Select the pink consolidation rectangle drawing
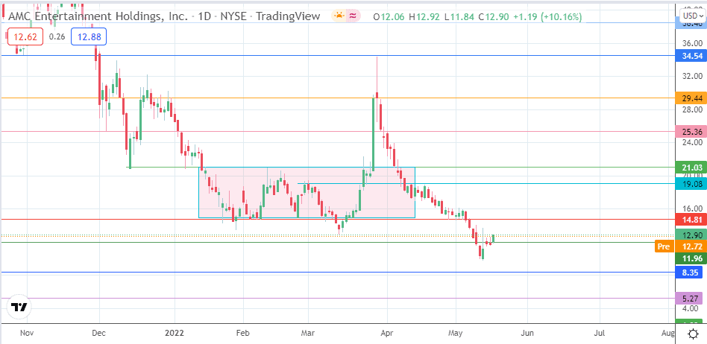Image resolution: width=707 pixels, height=344 pixels. (x=307, y=193)
